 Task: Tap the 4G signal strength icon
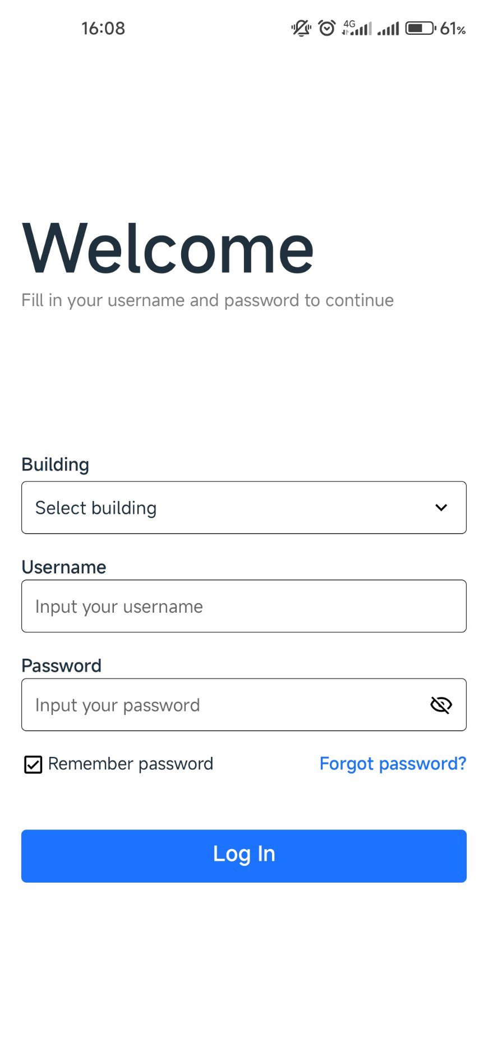pos(357,28)
